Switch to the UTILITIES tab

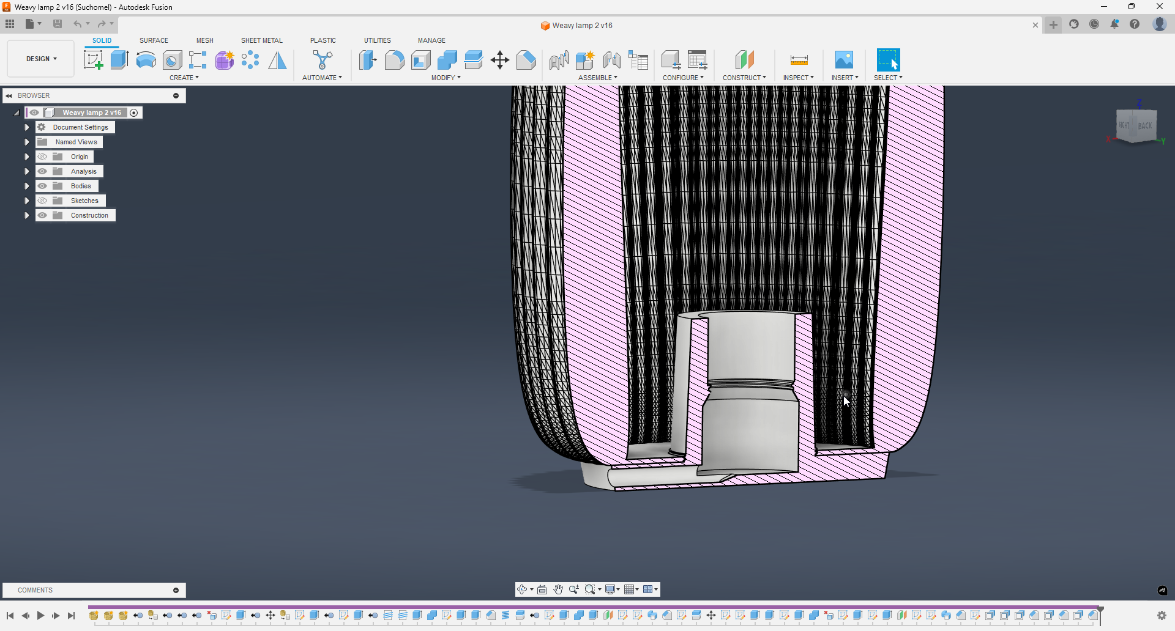(x=378, y=40)
